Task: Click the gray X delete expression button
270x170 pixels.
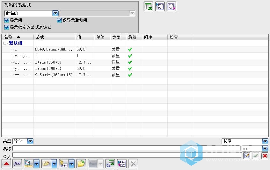Action: (x=133, y=164)
